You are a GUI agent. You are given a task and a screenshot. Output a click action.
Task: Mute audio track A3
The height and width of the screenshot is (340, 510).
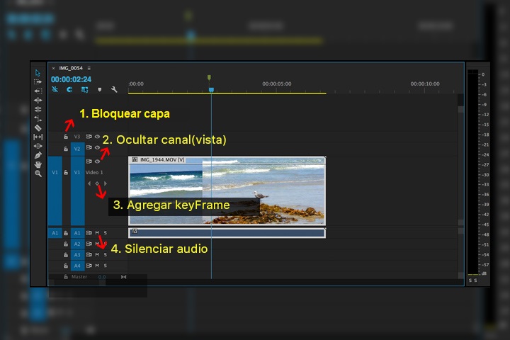[97, 255]
